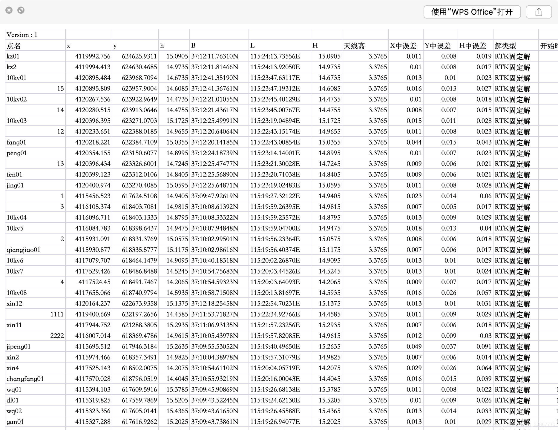Click the dl01 point name cell

35,400
